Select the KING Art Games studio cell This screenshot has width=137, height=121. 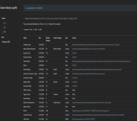(27, 90)
